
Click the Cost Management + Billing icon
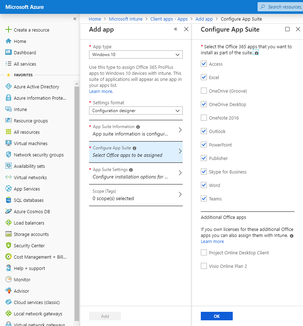[x=9, y=256]
